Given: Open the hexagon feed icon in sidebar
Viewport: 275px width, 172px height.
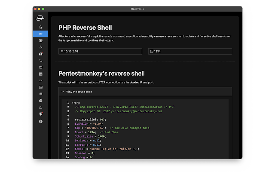Looking at the screenshot, I should (40, 101).
